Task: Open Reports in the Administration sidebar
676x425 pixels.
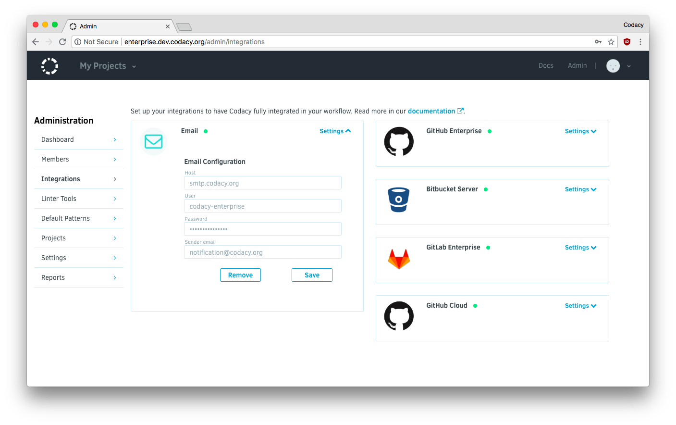Action: 79,277
